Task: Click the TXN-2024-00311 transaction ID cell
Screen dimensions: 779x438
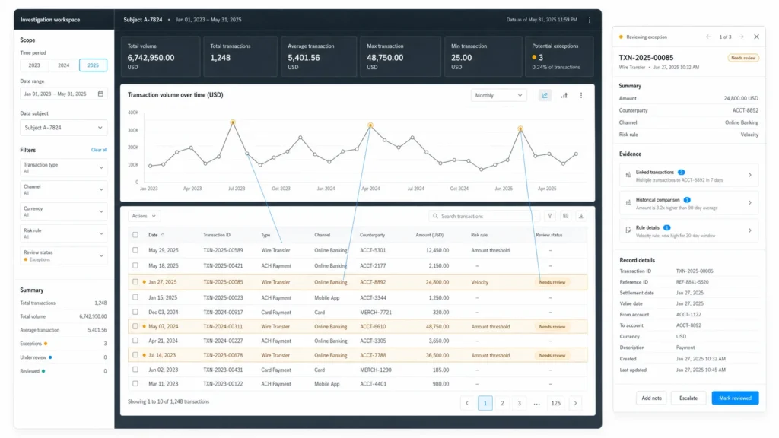Action: (223, 327)
